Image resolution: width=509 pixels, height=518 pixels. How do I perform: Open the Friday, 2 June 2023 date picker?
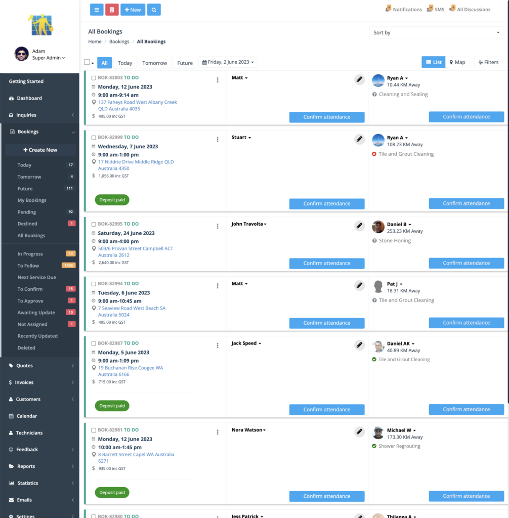click(x=228, y=62)
